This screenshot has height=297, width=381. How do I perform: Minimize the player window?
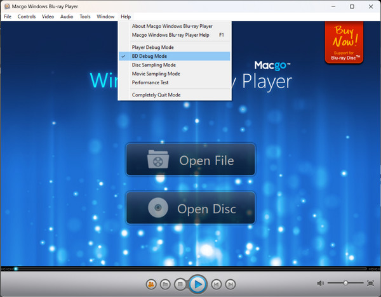tap(333, 6)
